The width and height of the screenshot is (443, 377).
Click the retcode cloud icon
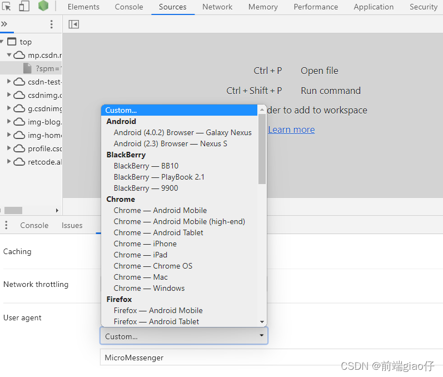[x=19, y=162]
